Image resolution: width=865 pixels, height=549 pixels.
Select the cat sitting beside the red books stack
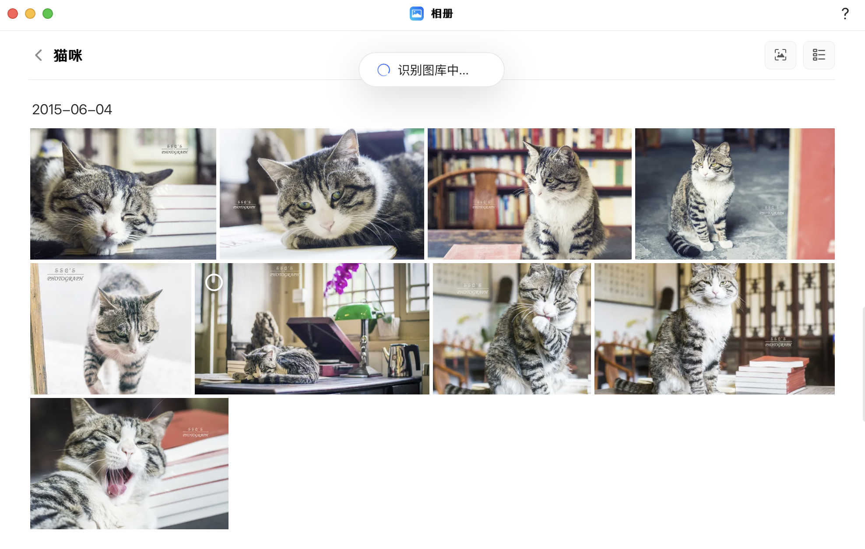(714, 329)
